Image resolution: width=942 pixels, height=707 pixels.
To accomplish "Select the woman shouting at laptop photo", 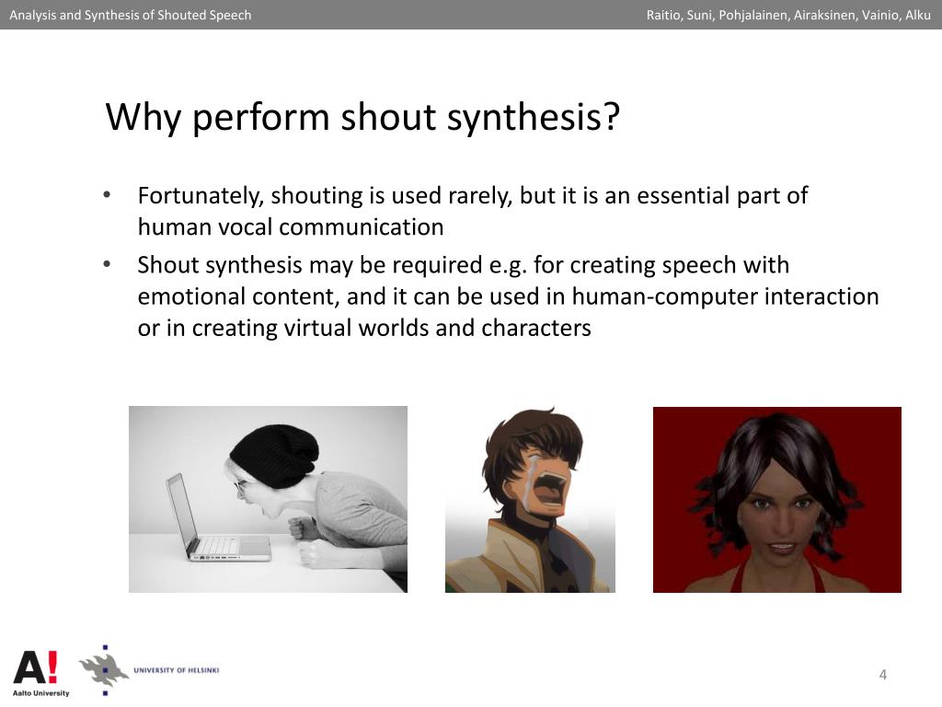I will pos(268,499).
